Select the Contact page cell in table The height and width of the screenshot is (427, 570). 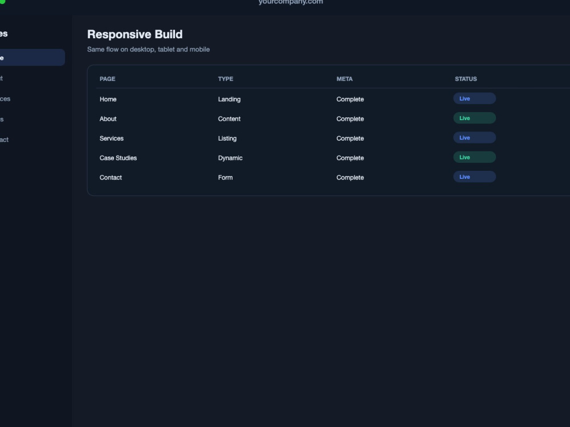coord(111,178)
